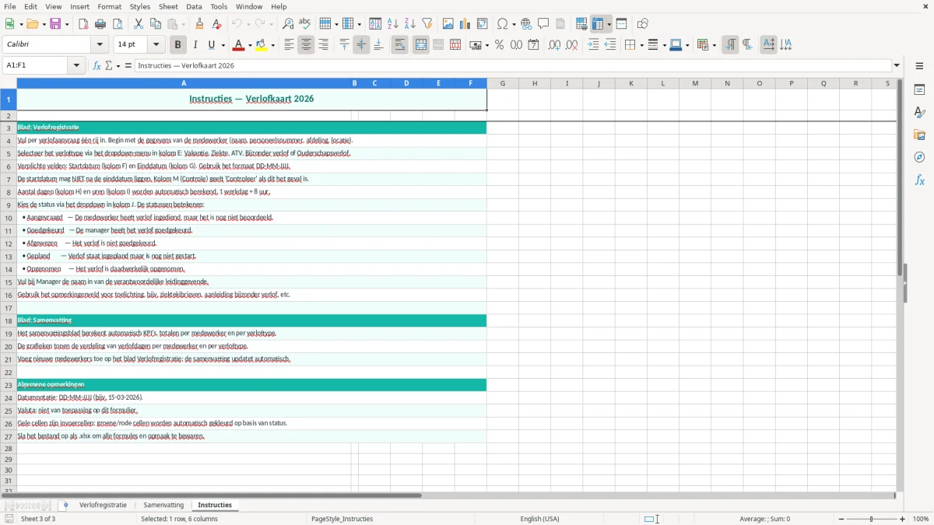The width and height of the screenshot is (934, 525).
Task: Toggle Center Horizontally alignment
Action: 306,45
